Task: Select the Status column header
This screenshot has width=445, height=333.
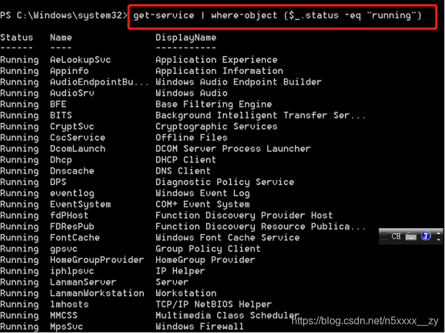Action: pyautogui.click(x=17, y=37)
